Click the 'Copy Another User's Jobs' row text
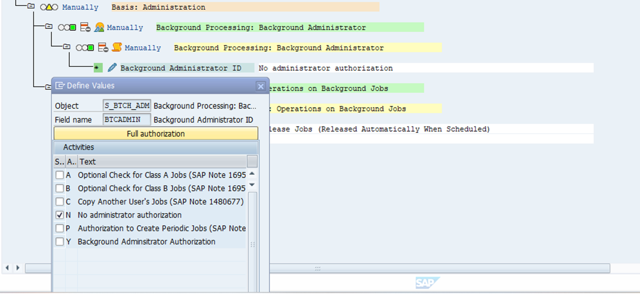This screenshot has height=296, width=640. click(161, 201)
